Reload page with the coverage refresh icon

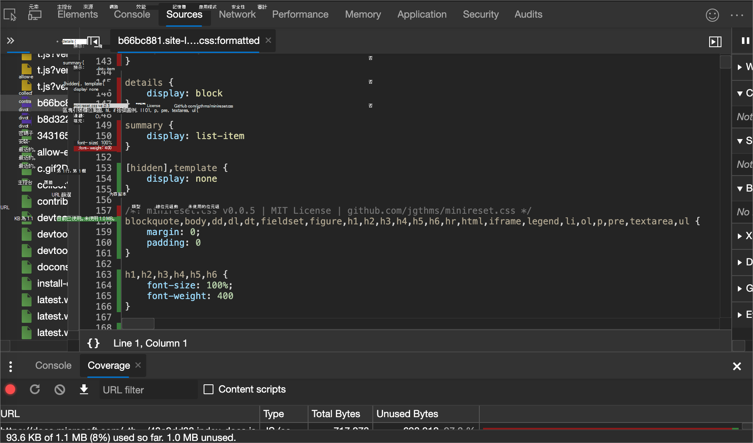tap(35, 389)
